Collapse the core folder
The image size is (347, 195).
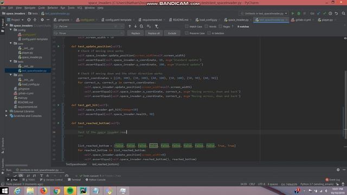[11, 43]
